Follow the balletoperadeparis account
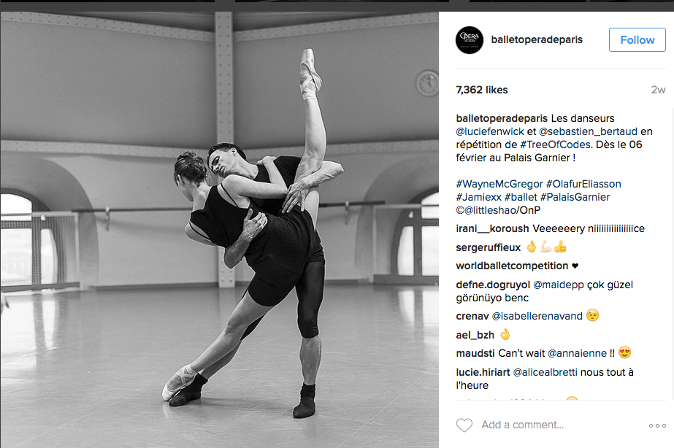Viewport: 674px width, 448px height. click(637, 40)
